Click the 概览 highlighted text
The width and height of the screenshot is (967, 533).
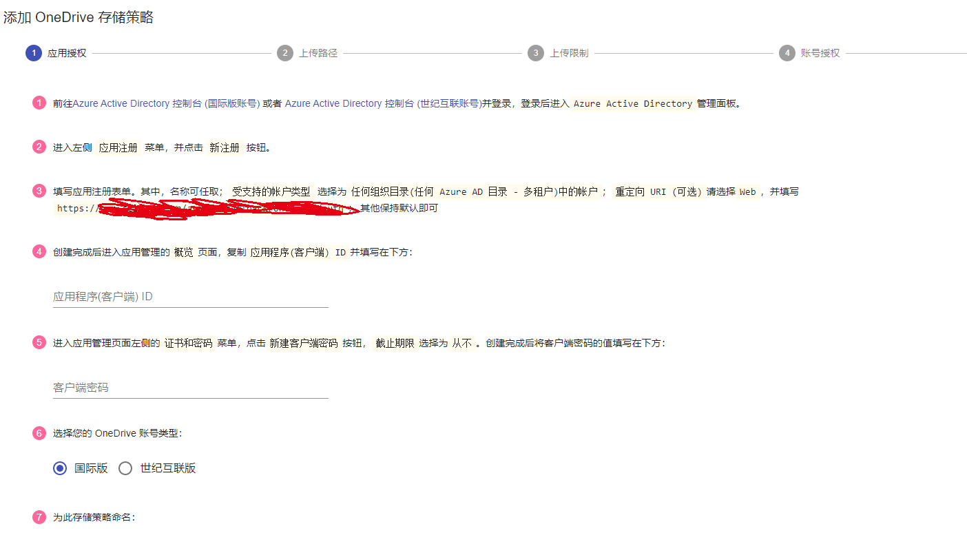click(184, 252)
